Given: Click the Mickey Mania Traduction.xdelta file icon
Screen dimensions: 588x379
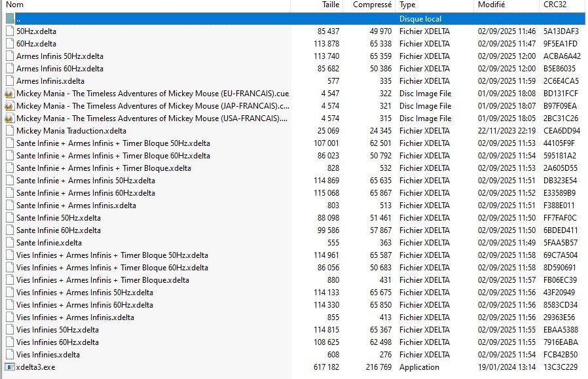Looking at the screenshot, I should pos(9,131).
